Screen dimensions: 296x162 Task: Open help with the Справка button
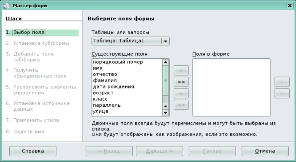(x=33, y=151)
